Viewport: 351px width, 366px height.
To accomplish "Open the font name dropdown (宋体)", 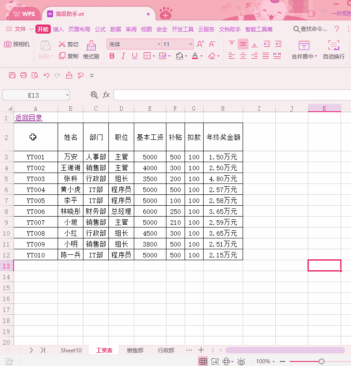I will (x=159, y=45).
